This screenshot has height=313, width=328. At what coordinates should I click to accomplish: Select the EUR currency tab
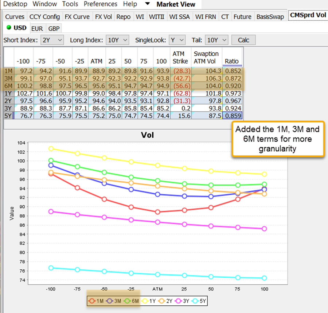(37, 28)
